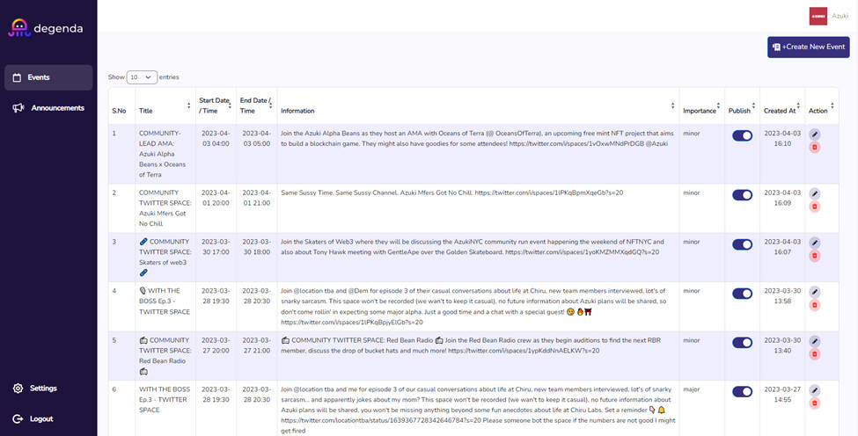Edit the Red Bean Radio event
Viewport: 858px width, 436px height.
pyautogui.click(x=815, y=341)
